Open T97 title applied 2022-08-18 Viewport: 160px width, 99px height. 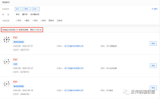coord(15,82)
